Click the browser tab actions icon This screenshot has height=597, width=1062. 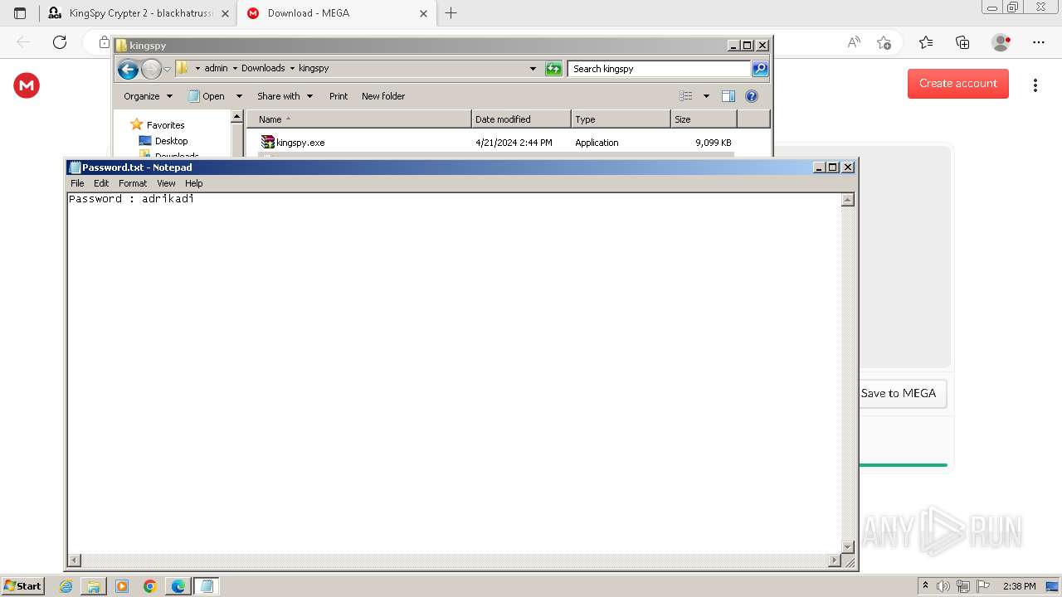20,13
